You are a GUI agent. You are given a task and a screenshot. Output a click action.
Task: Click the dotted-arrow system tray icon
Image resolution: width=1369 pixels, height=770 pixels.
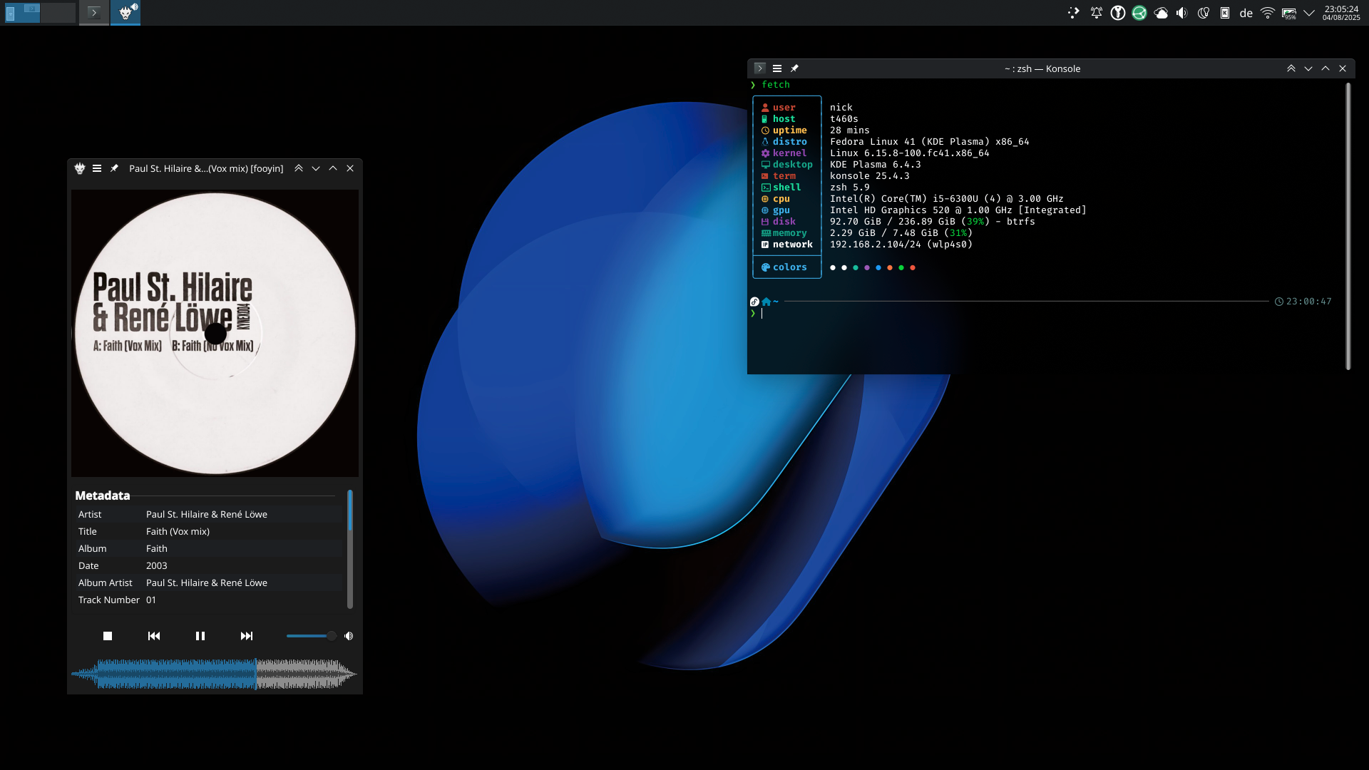[x=1074, y=13]
